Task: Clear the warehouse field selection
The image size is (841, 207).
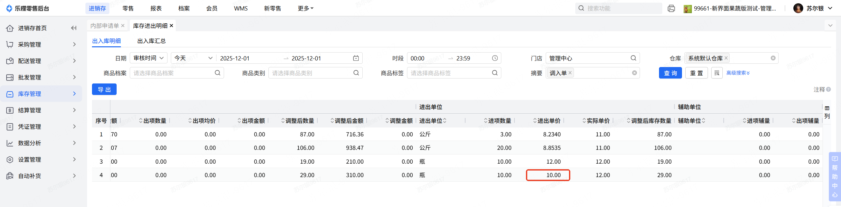Action: [x=773, y=58]
